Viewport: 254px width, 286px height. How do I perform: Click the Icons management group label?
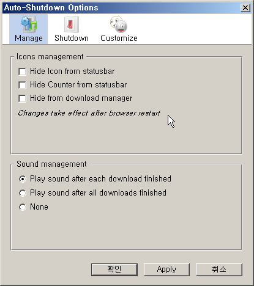50,57
